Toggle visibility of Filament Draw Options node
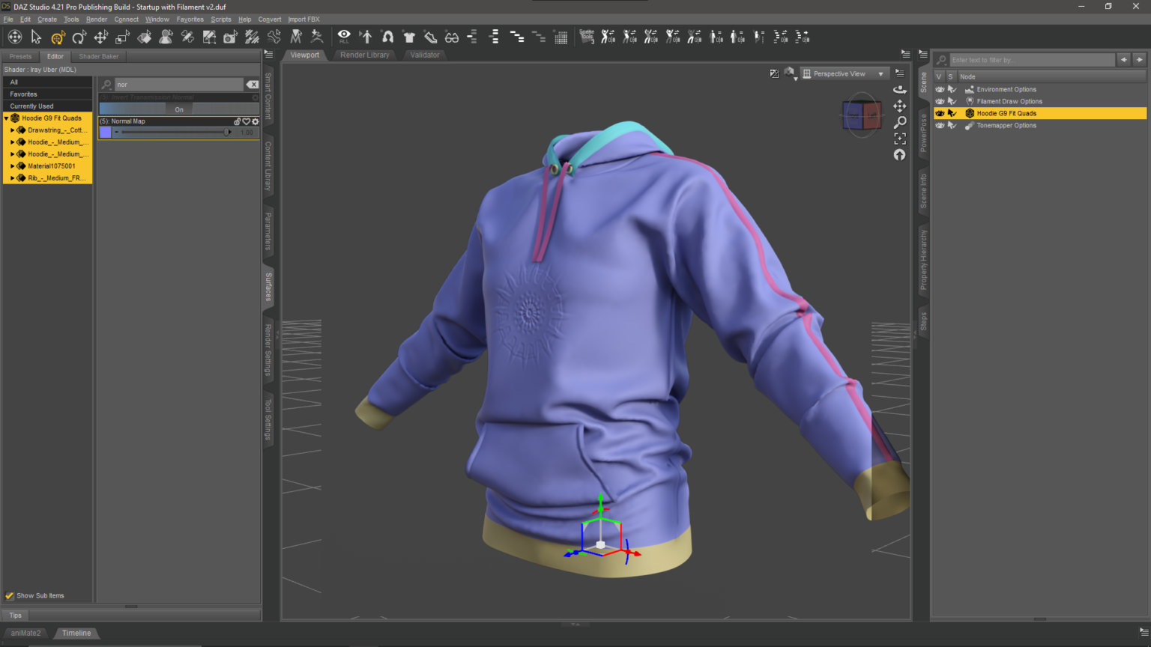Screen dimensions: 1151x647 tap(940, 101)
